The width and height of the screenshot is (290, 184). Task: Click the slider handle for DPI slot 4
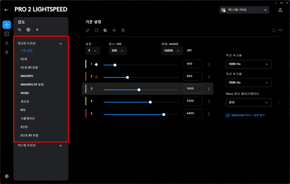150,102
